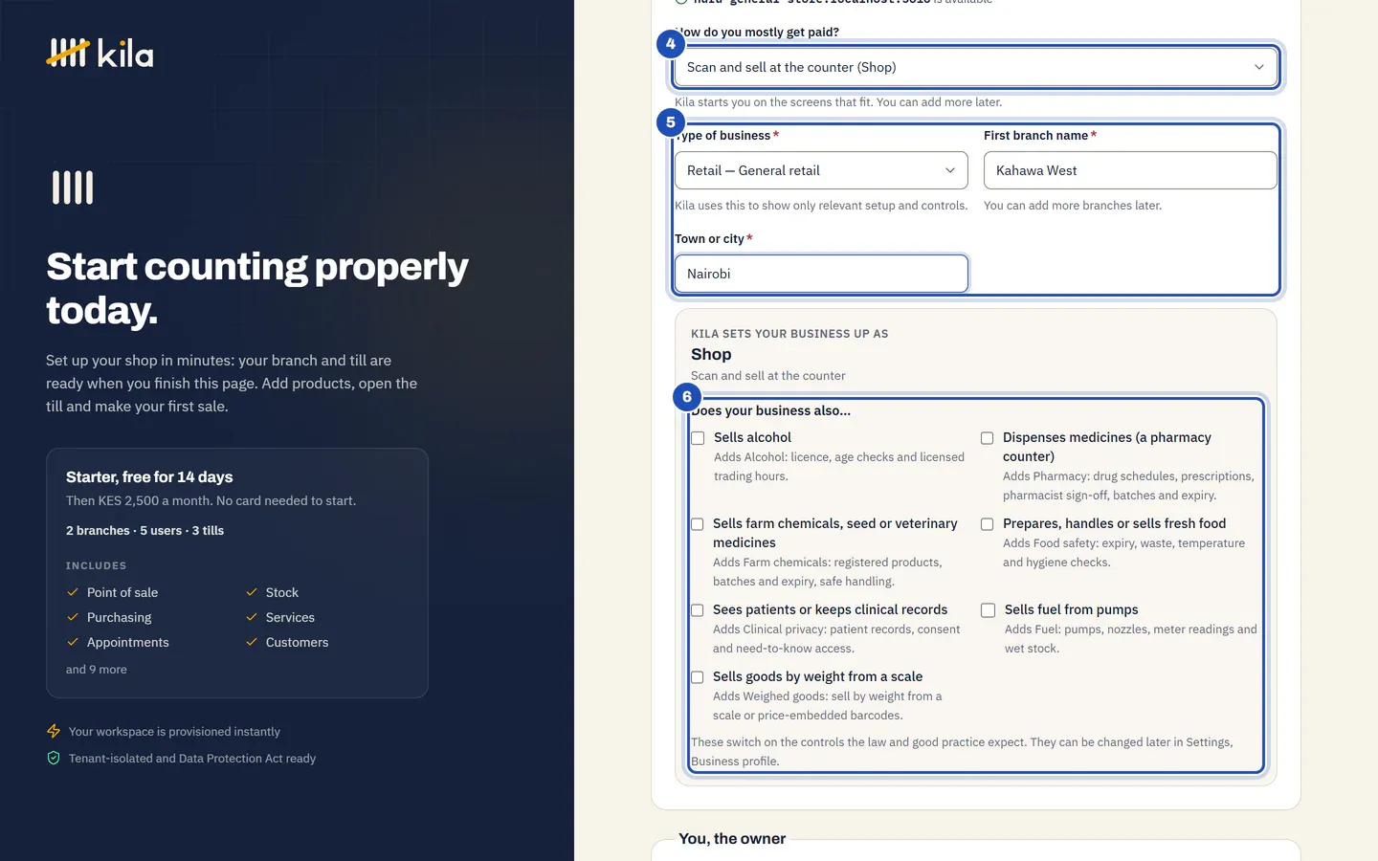Click the 'Shop' heading in the setup card

(711, 354)
